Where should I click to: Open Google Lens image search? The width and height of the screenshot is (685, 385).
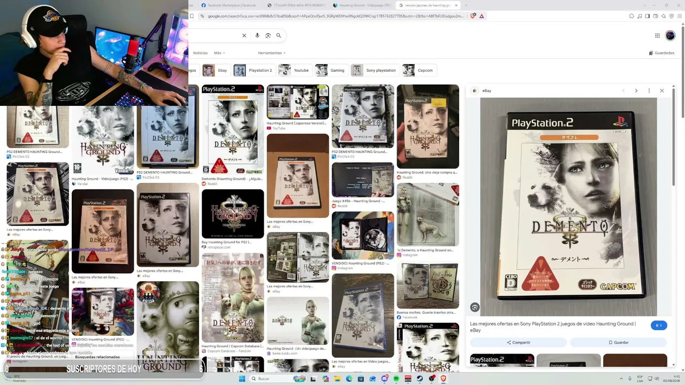coord(268,35)
